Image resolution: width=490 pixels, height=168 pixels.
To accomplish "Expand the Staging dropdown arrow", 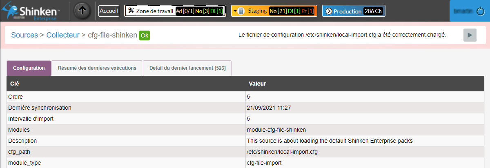I will (235, 11).
